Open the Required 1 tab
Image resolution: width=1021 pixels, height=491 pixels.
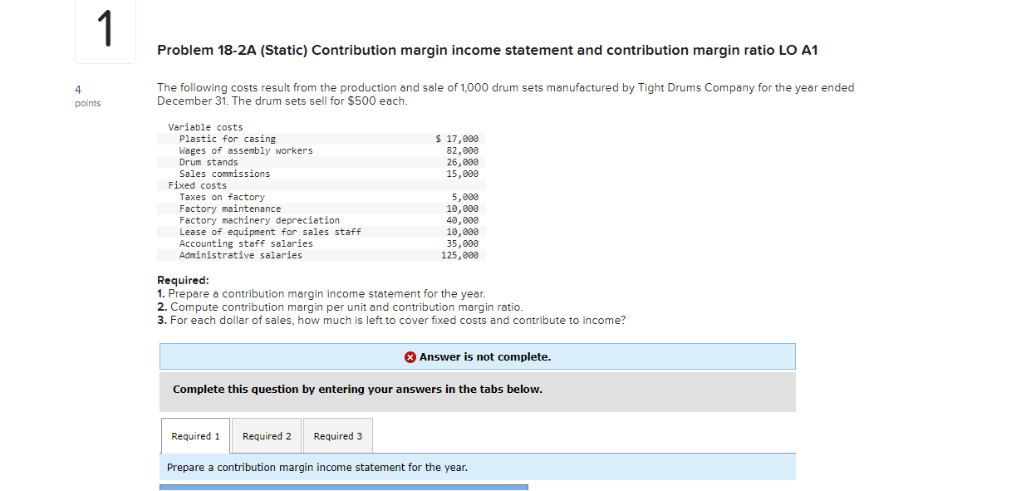(195, 436)
